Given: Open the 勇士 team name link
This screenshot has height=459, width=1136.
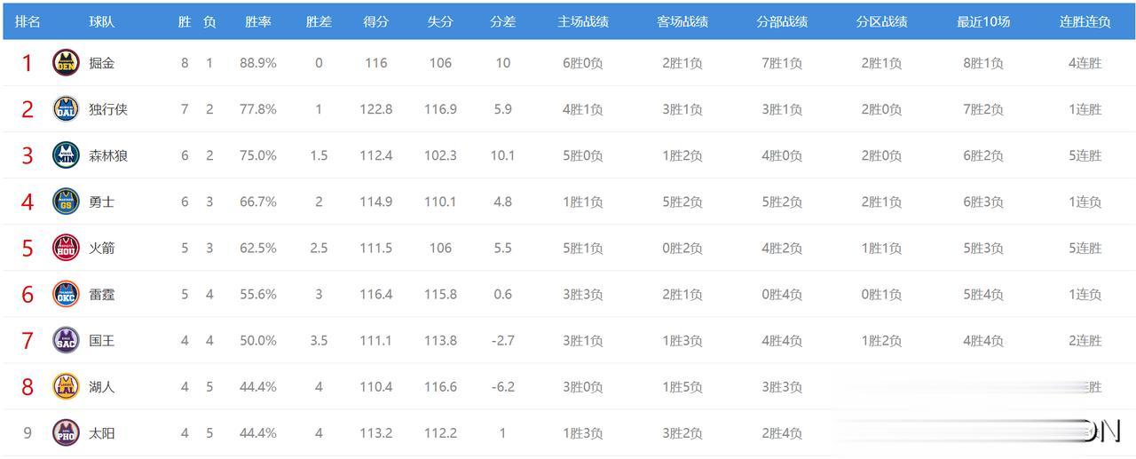Looking at the screenshot, I should coord(102,202).
